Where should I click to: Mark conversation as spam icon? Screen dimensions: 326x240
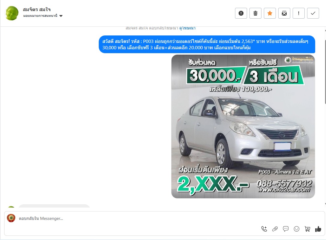(241, 13)
